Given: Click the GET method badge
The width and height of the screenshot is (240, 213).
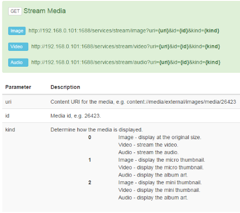Looking at the screenshot, I should (15, 11).
